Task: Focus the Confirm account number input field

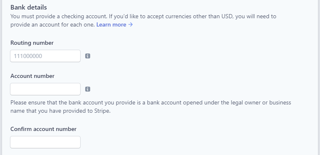Action: click(x=45, y=142)
